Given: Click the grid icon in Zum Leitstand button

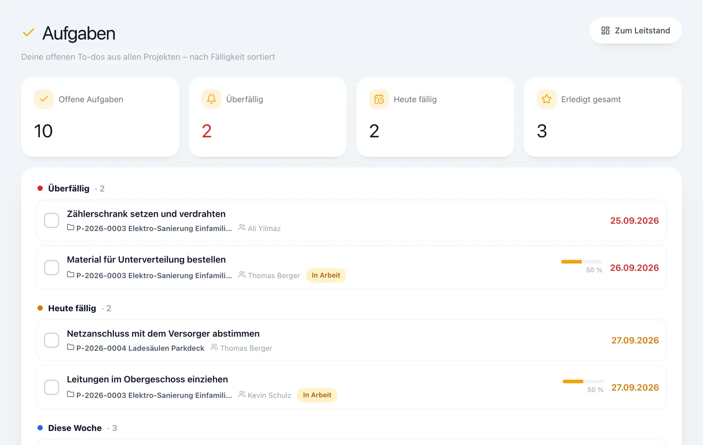Looking at the screenshot, I should 605,30.
